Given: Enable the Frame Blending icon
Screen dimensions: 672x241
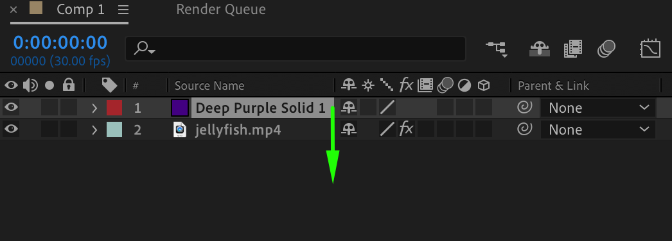Looking at the screenshot, I should 573,49.
